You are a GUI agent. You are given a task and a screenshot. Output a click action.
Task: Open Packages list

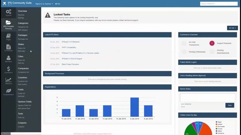(x=23, y=39)
